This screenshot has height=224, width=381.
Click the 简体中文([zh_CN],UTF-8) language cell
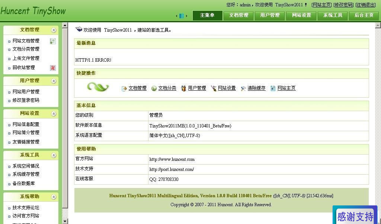click(259, 136)
